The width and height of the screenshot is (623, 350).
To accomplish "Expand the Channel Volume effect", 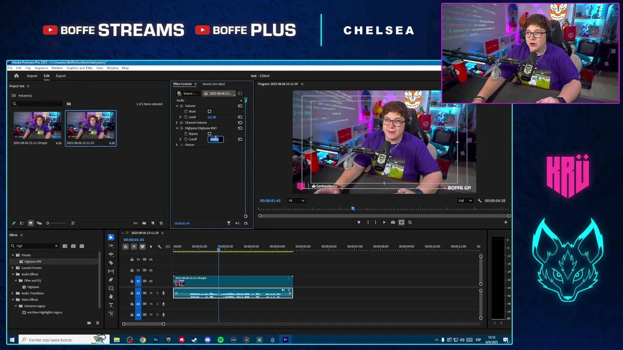I will tap(177, 122).
